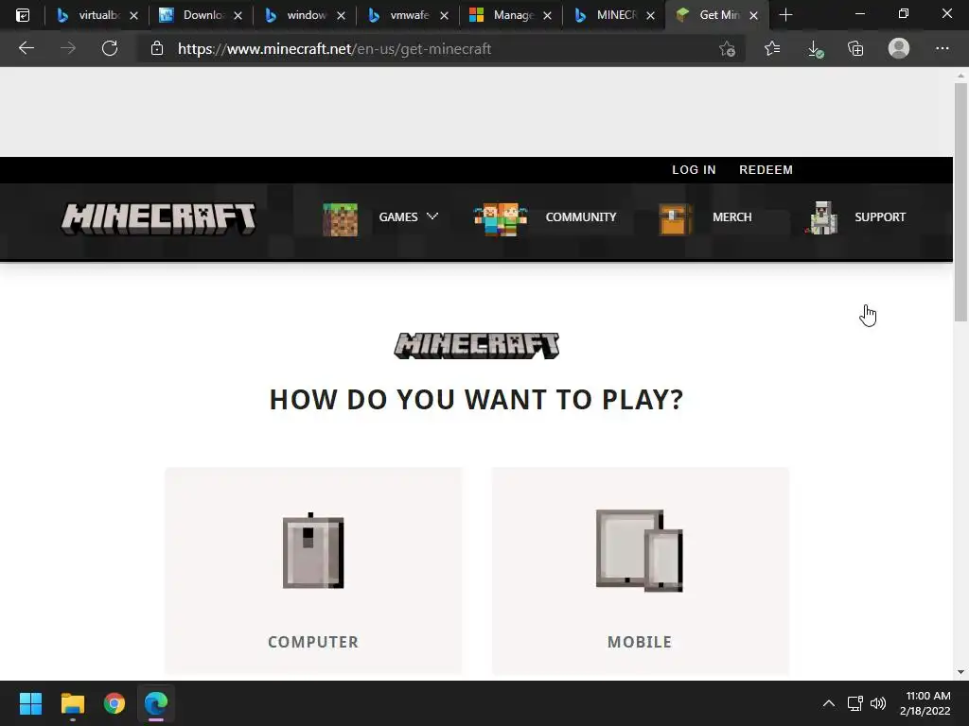Open the Favorites list icon

772,48
